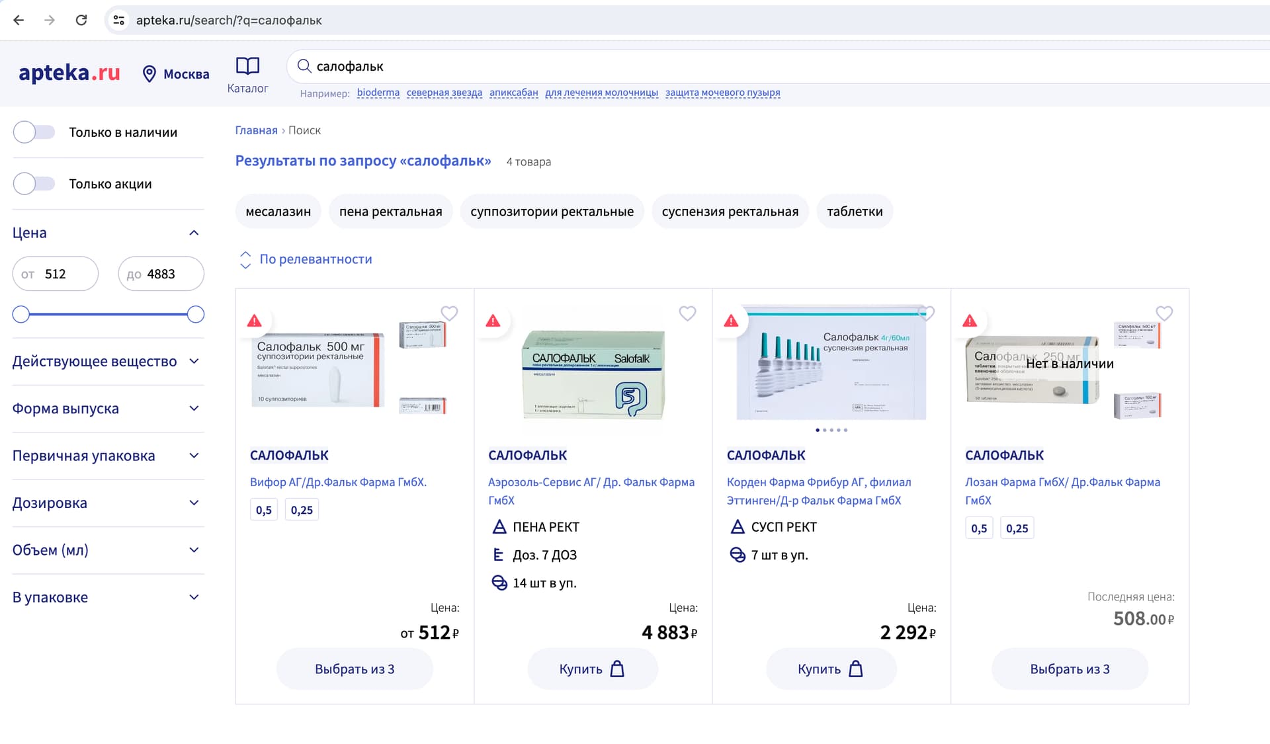
Task: Select 0,5 dosage on Лозан Фарма card
Action: [979, 528]
